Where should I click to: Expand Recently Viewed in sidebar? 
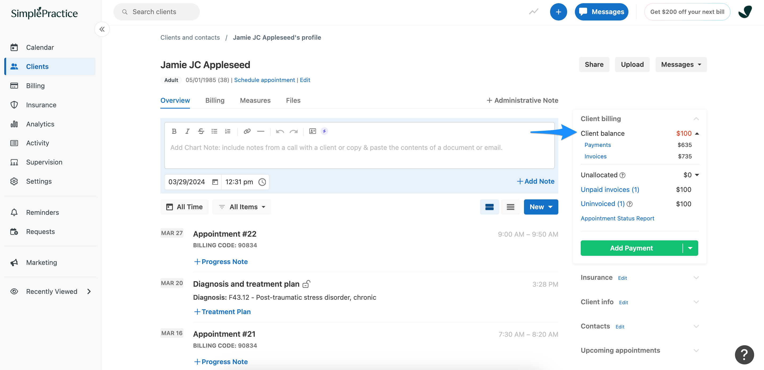(50, 291)
